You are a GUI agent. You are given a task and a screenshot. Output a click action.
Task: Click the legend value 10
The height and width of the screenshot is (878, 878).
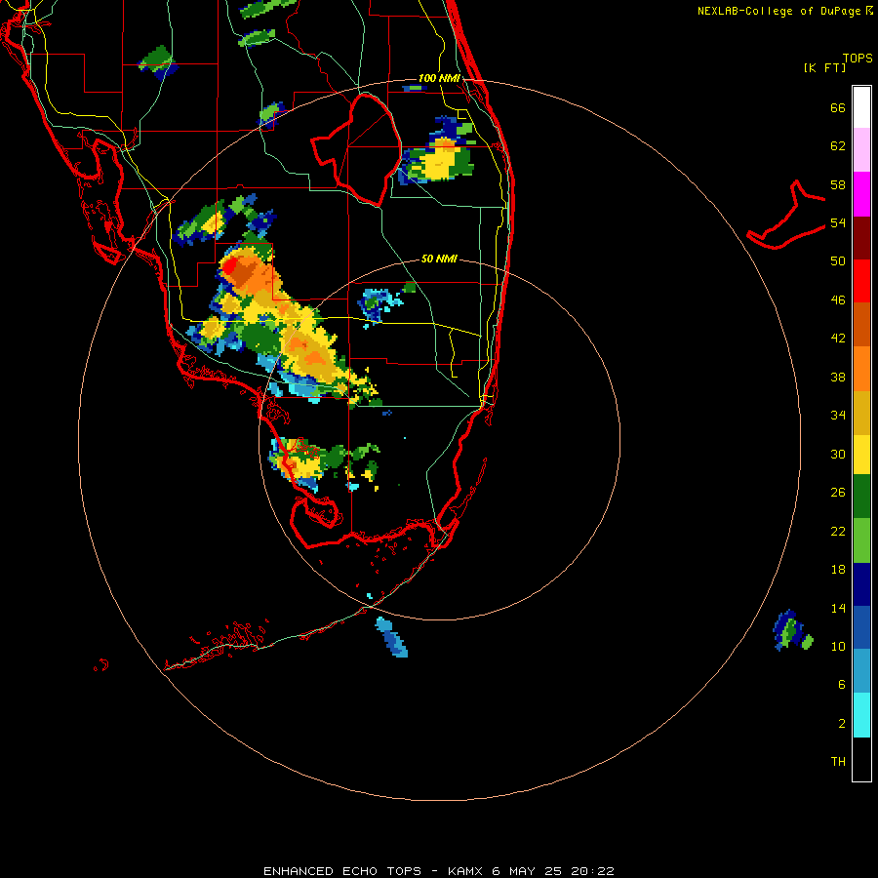point(838,647)
